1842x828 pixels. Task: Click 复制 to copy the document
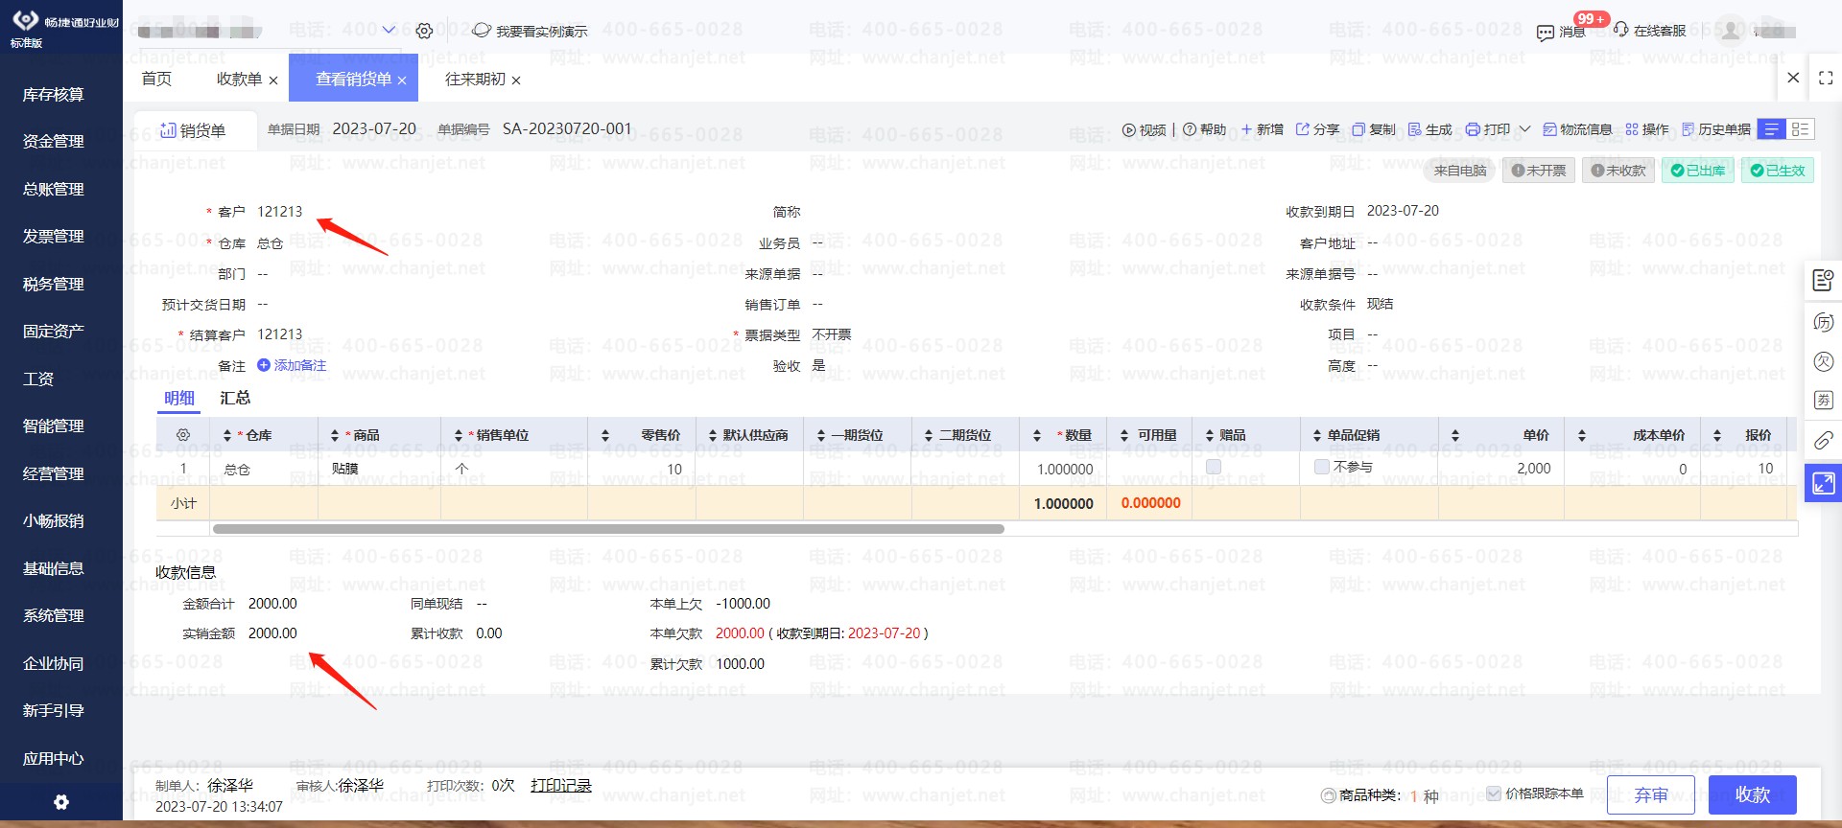click(1374, 129)
